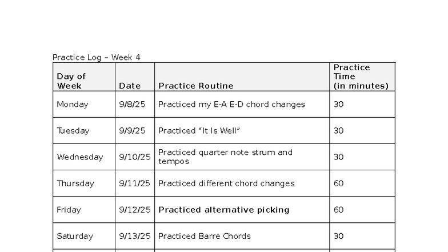Select the 9/10/25 date cell
Image resolution: width=448 pixels, height=252 pixels.
(x=134, y=157)
